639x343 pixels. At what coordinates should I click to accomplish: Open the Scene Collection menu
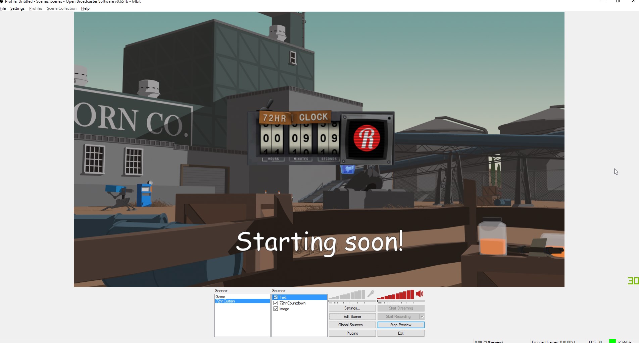[62, 8]
